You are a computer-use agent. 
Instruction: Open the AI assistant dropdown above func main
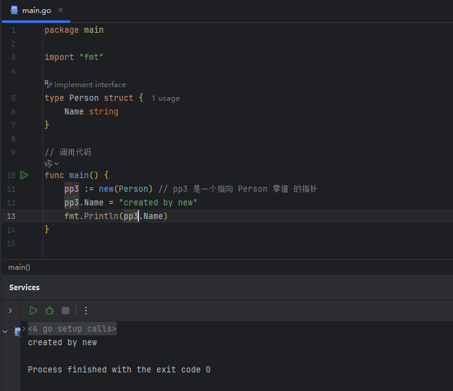point(52,164)
